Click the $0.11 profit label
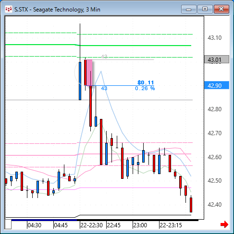 (146, 82)
